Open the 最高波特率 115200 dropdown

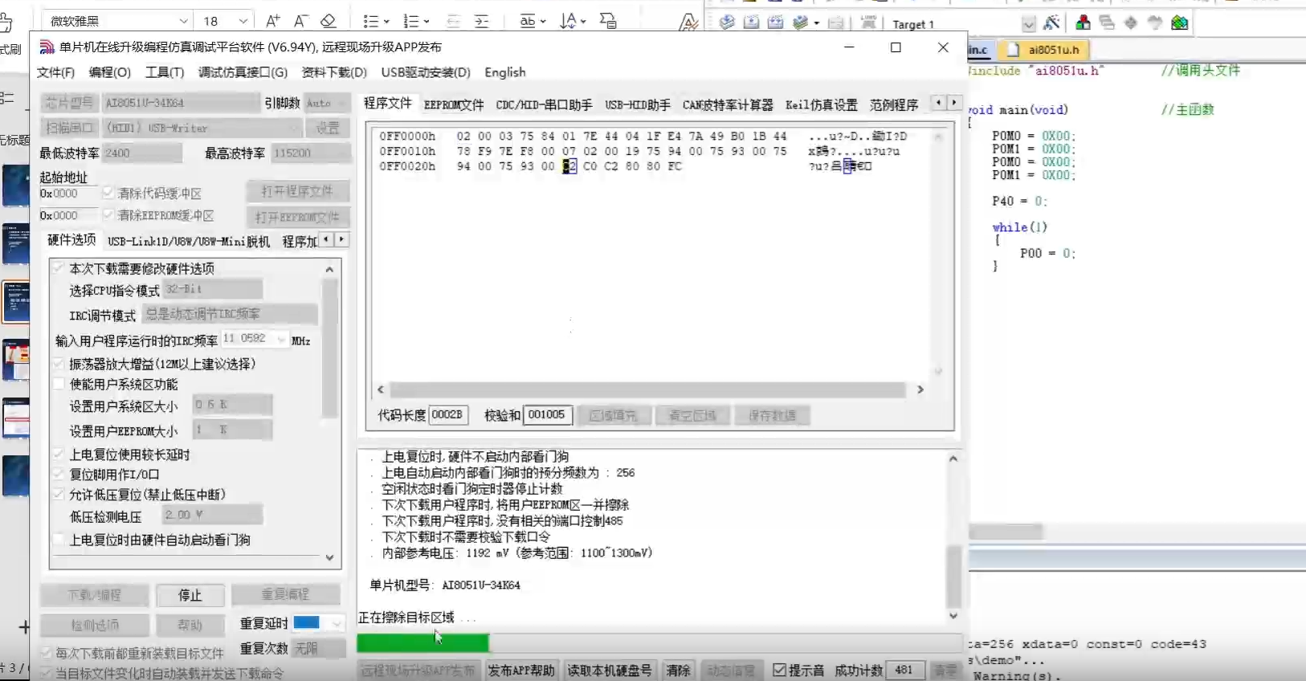pyautogui.click(x=310, y=153)
